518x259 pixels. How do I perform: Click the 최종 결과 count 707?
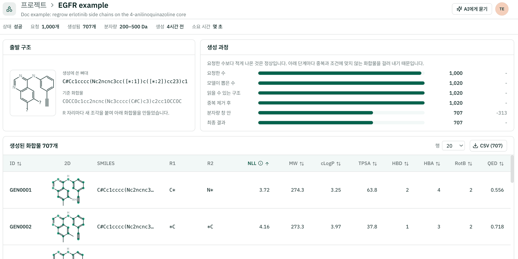pos(458,123)
